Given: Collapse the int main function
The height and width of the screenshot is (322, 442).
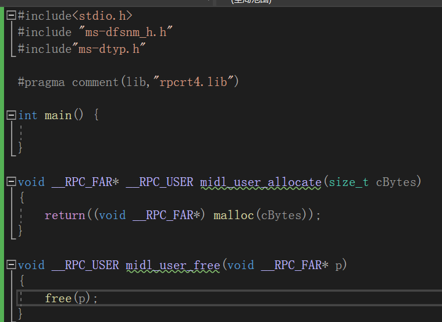Looking at the screenshot, I should pos(11,115).
